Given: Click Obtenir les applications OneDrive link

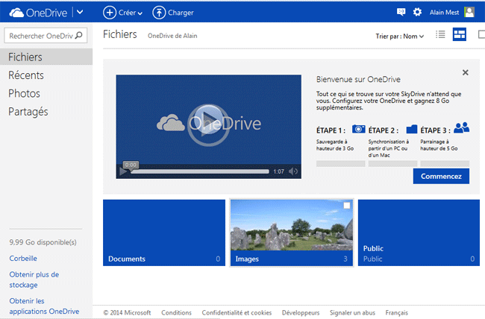Looking at the screenshot, I should (x=44, y=306).
